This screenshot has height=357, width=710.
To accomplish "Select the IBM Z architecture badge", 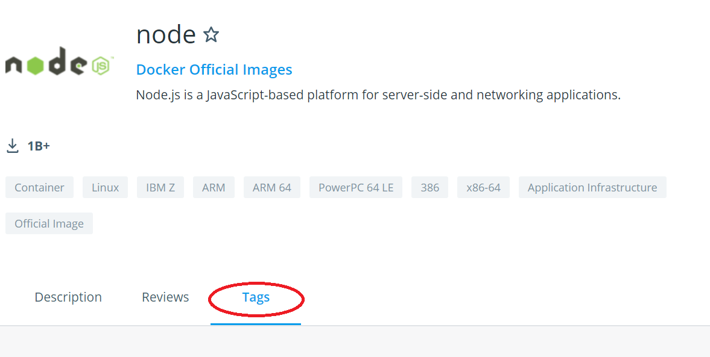I will [x=160, y=187].
